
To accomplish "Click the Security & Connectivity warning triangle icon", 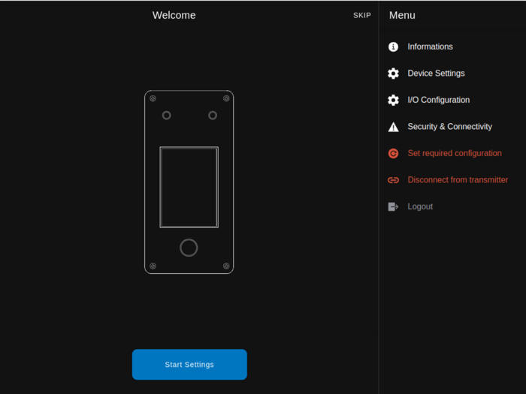I will [393, 127].
